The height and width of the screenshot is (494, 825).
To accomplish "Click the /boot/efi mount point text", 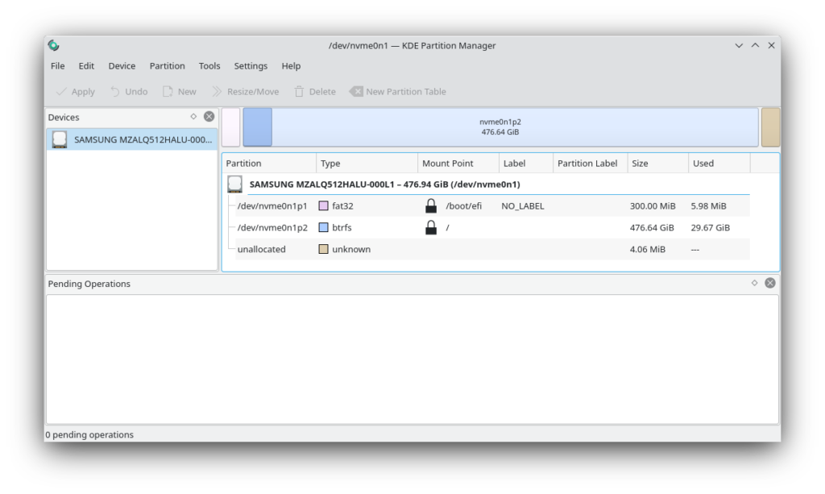I will coord(463,206).
